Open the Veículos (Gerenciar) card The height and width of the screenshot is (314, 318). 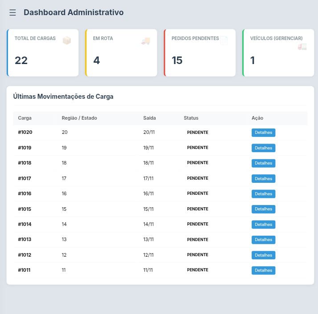tap(278, 53)
